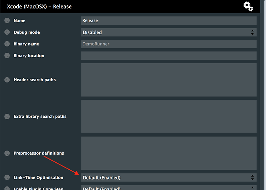Show info for Header search paths
Image resolution: width=266 pixels, height=190 pixels.
7,80
